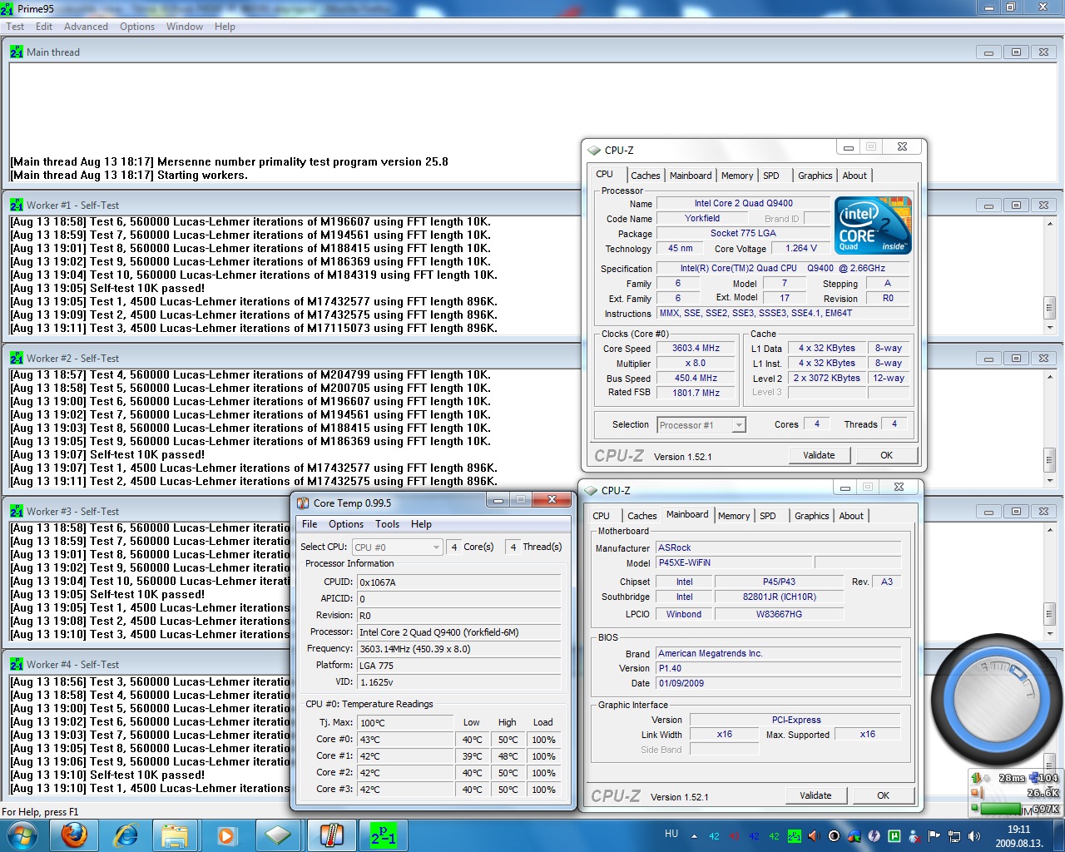The width and height of the screenshot is (1065, 852).
Task: Click the Core Temp title bar icon
Action: click(303, 503)
